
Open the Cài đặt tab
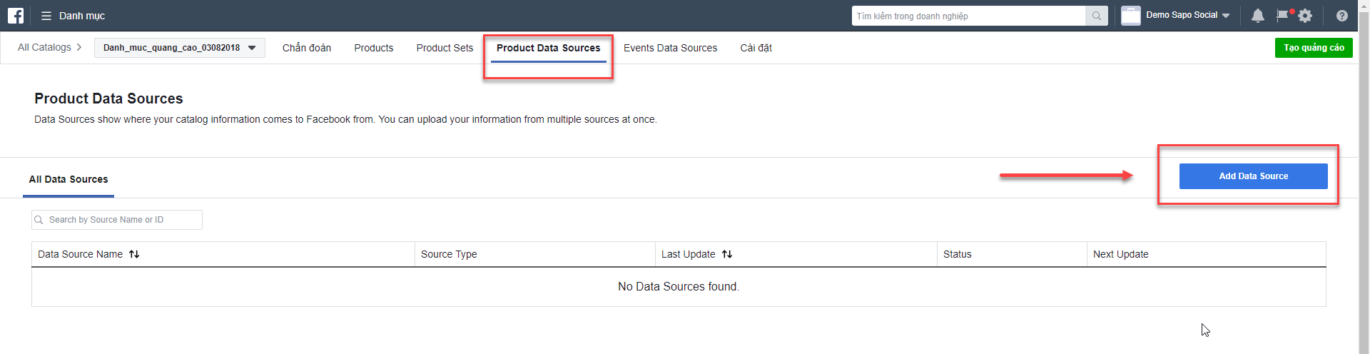(756, 48)
